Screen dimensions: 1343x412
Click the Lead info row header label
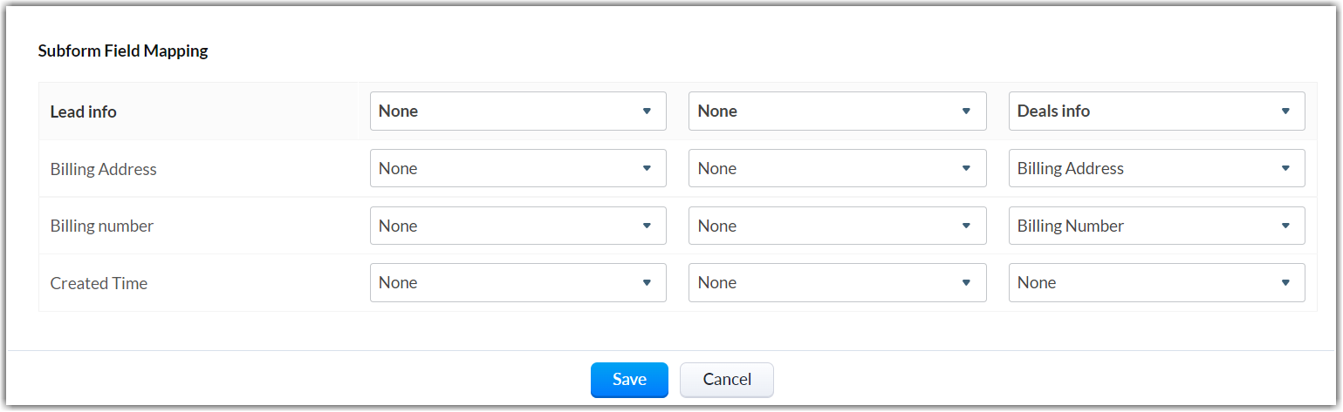point(84,111)
